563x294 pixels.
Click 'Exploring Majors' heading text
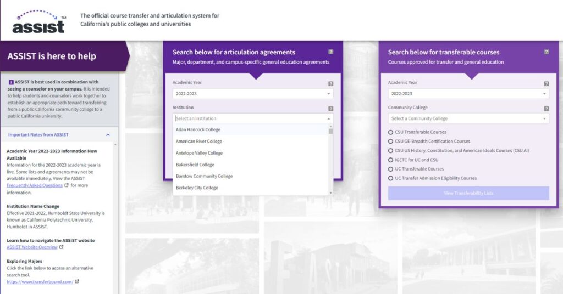click(x=24, y=261)
